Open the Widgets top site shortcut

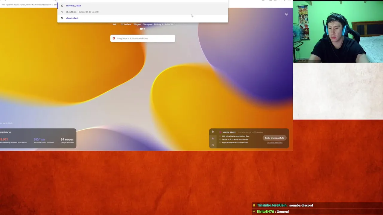[x=137, y=24]
